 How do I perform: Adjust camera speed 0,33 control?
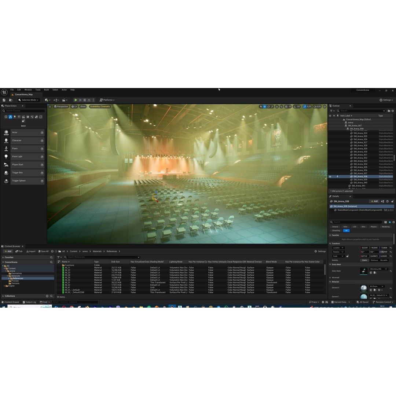click(x=317, y=107)
